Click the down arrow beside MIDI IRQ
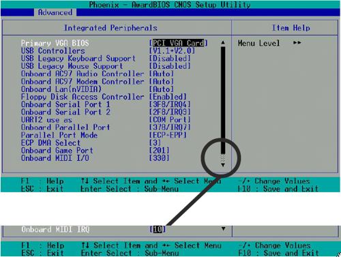This screenshot has width=341, height=257. tap(224, 228)
